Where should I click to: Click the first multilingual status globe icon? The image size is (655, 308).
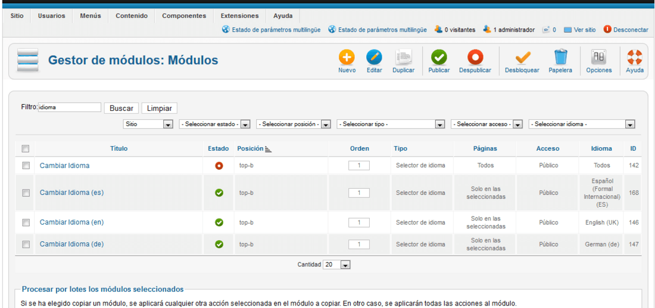point(226,30)
